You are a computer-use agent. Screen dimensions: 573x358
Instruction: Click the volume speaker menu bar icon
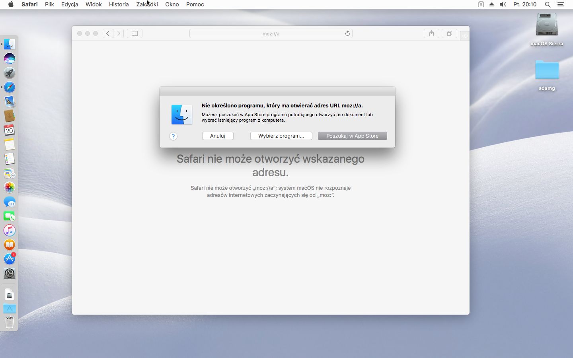click(503, 4)
